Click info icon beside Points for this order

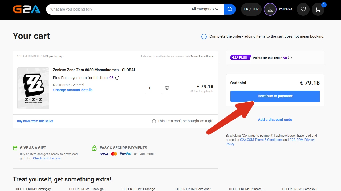290,58
